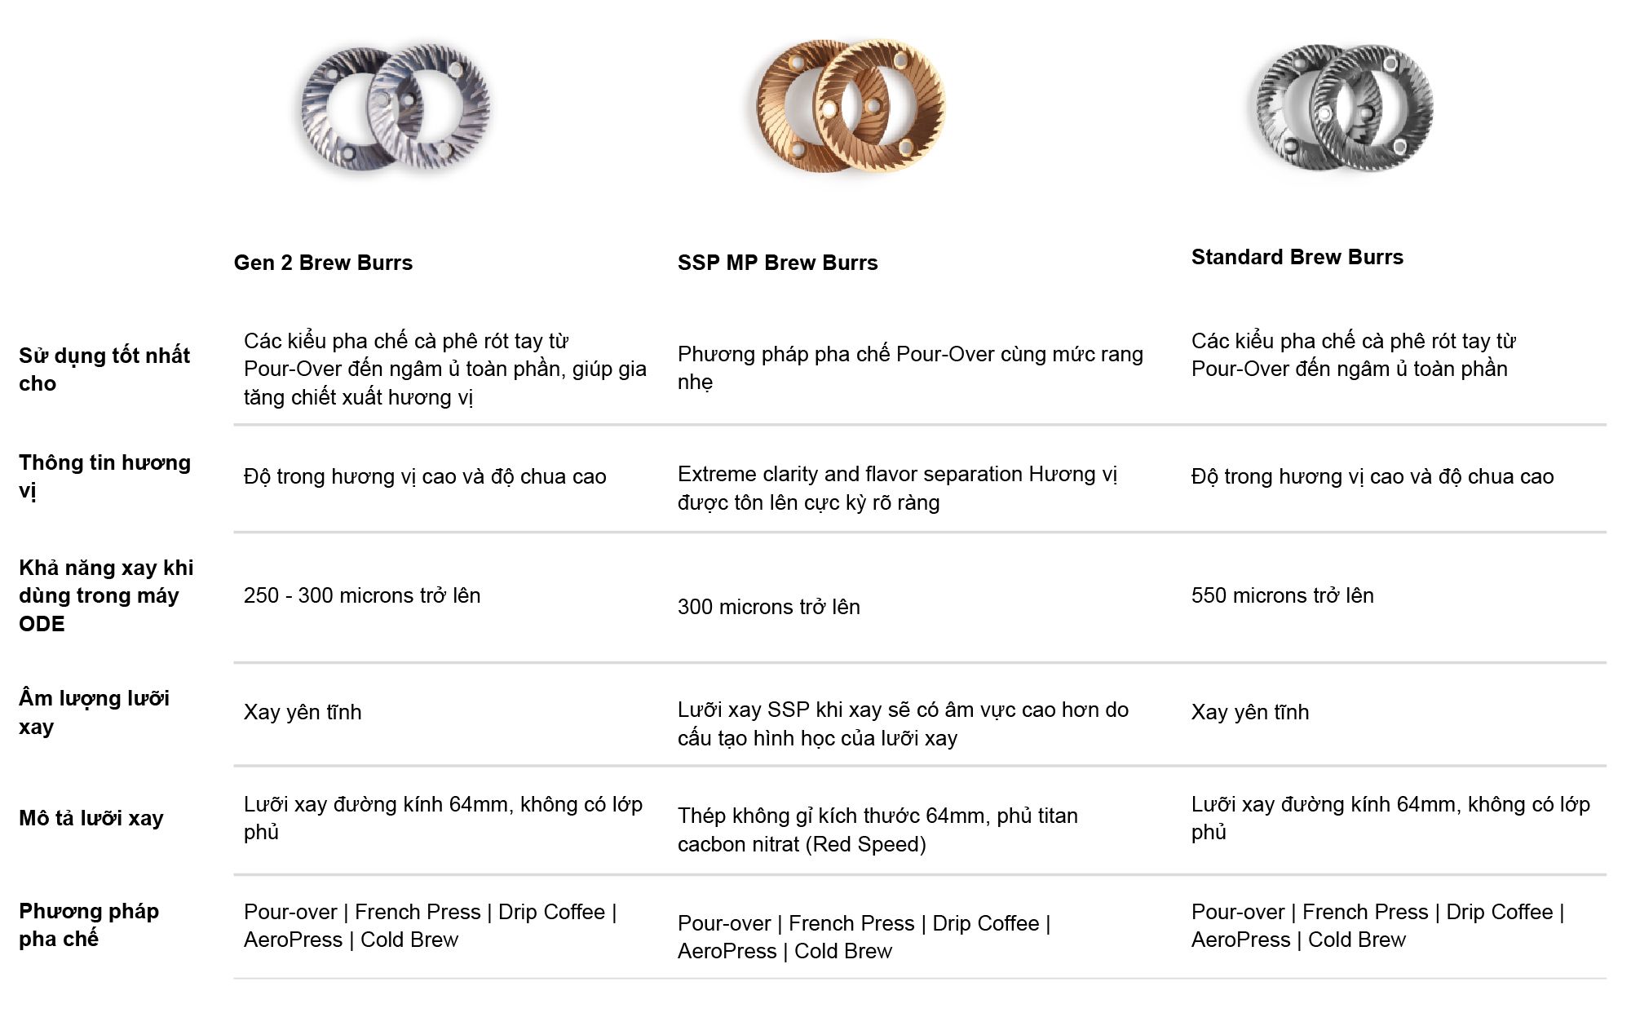Click the 'Sử dụng tốt nhất cho' row label

pos(104,369)
